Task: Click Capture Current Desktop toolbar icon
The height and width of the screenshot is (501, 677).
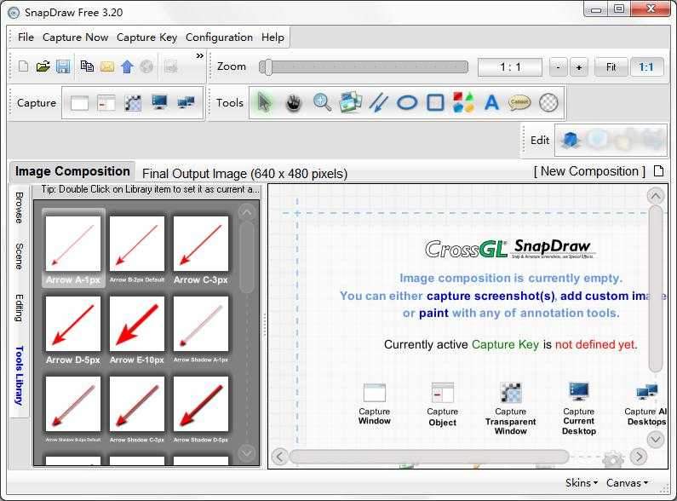Action: (158, 103)
